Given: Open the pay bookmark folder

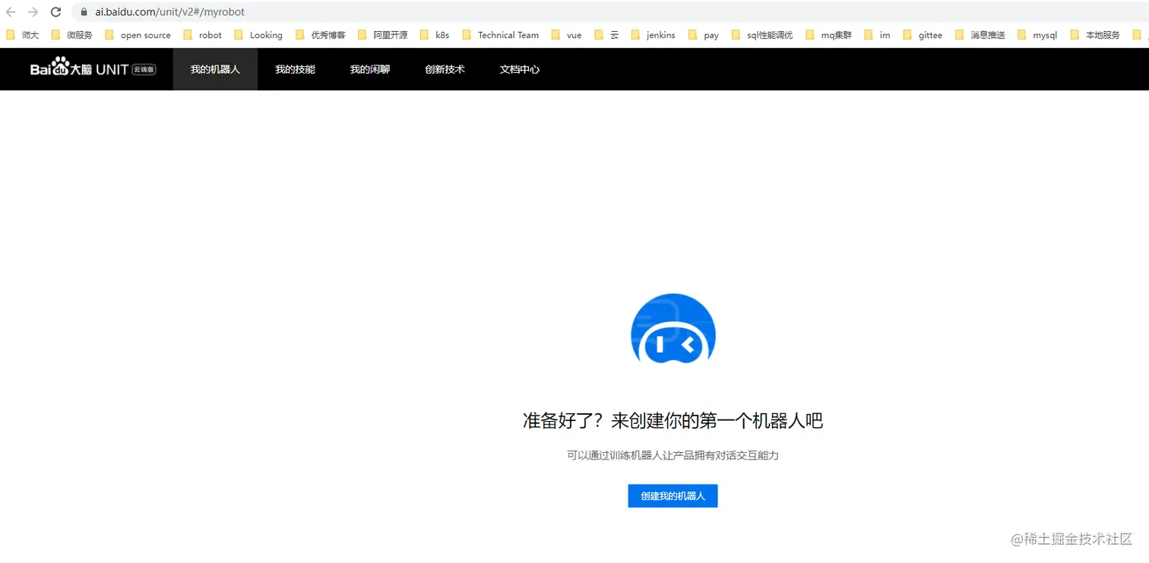Looking at the screenshot, I should 703,35.
